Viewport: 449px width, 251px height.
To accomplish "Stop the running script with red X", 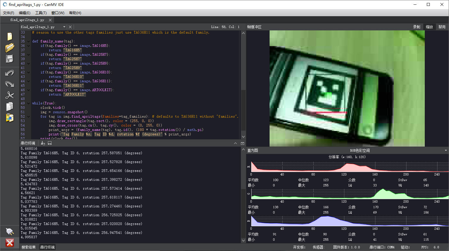I will tap(9, 243).
